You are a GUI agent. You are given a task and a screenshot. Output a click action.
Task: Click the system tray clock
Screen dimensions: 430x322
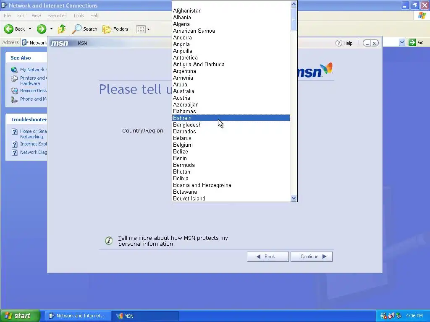click(x=414, y=316)
